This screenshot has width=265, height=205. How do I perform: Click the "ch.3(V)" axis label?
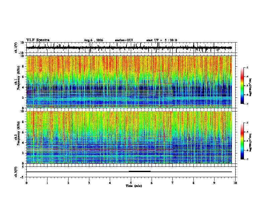tap(16, 172)
